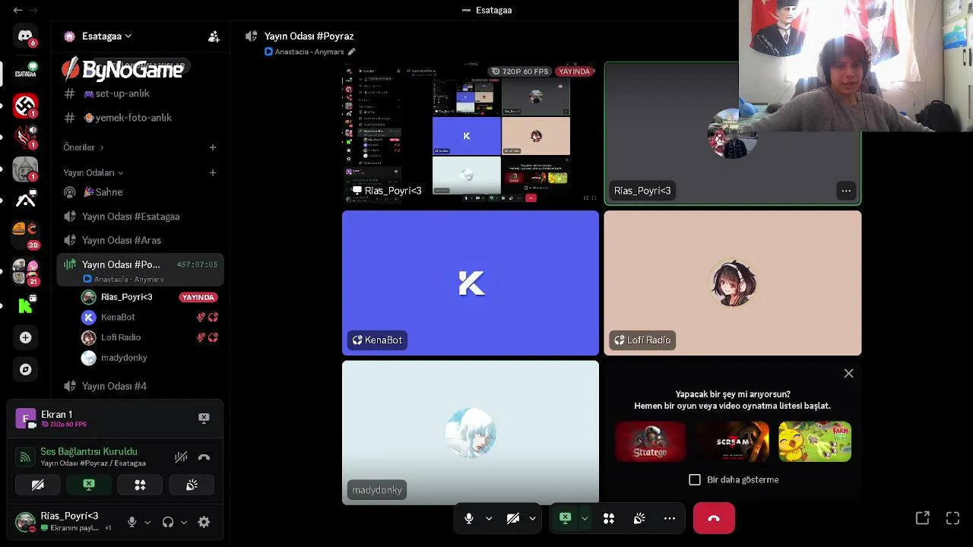
Task: Toggle screen share in the call control bar
Action: point(565,518)
